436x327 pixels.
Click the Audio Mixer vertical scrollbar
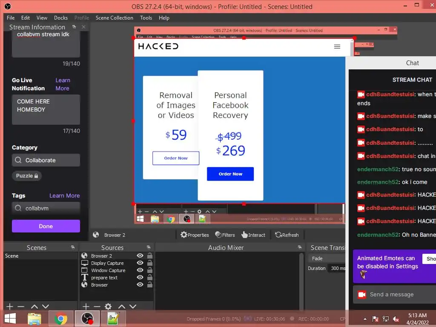tap(301, 281)
